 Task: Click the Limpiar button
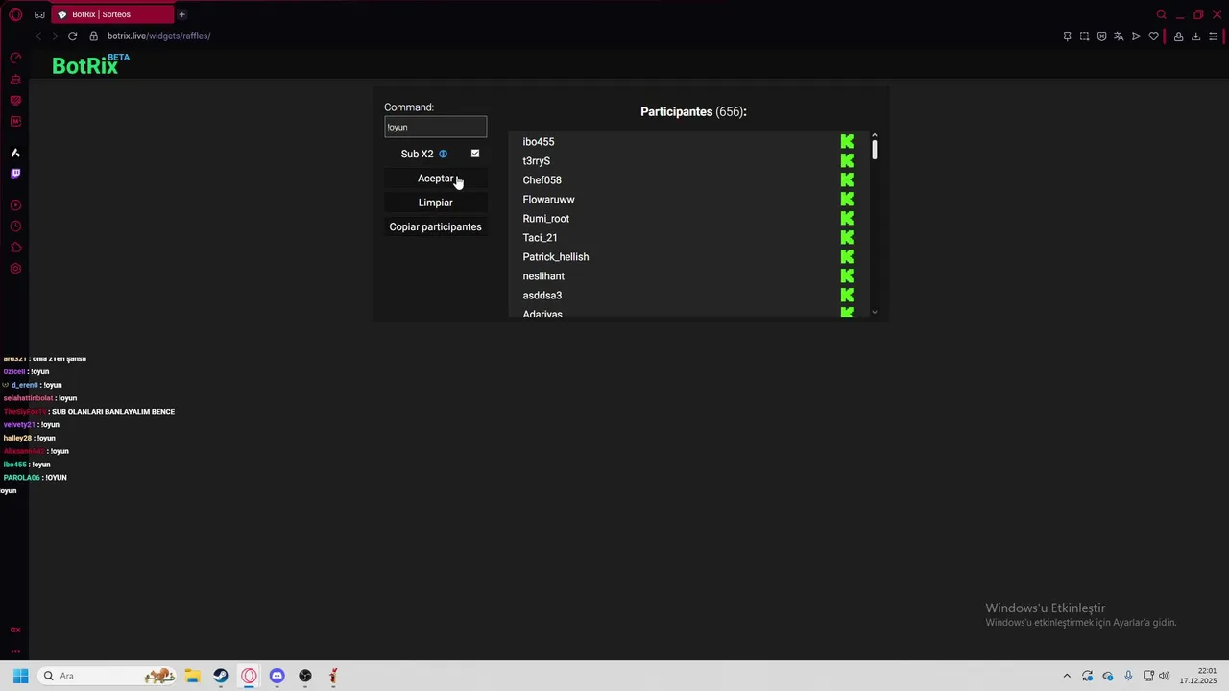(x=435, y=203)
